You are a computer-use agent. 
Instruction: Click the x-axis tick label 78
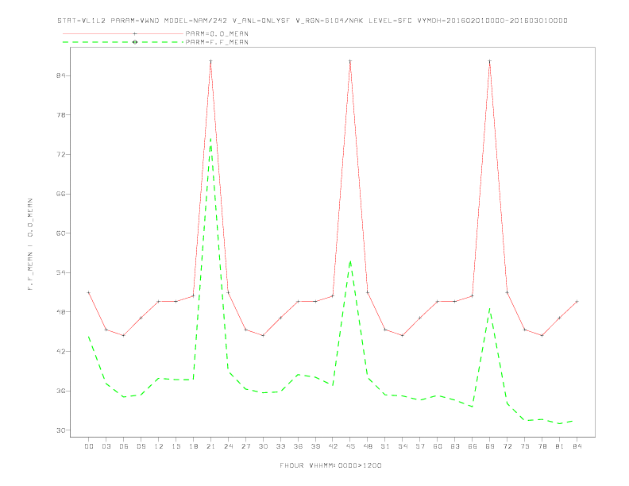(x=542, y=446)
